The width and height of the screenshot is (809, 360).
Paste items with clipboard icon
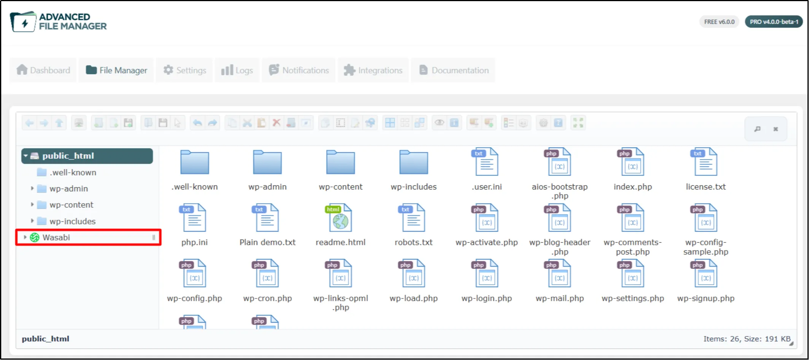click(262, 123)
